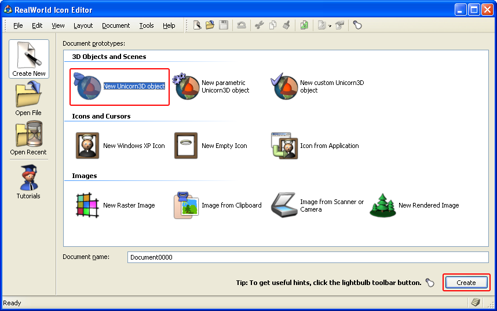497x311 pixels.
Task: Choose New Empty Icon prototype
Action: [x=210, y=146]
